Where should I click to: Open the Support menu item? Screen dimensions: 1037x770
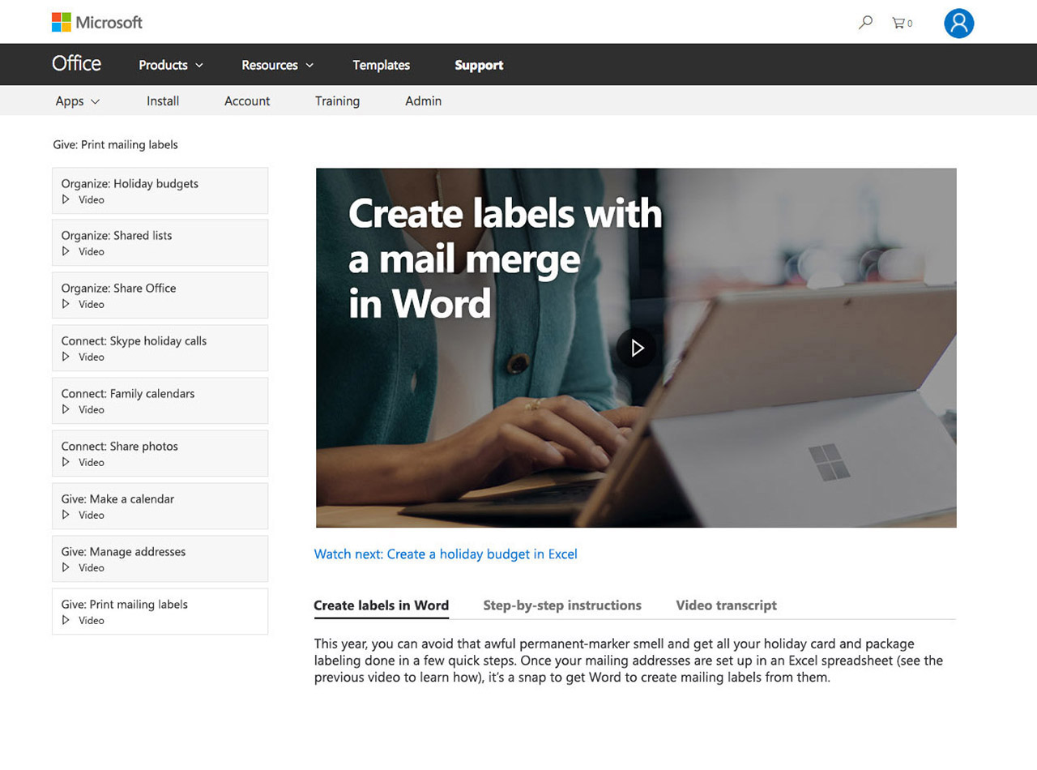[479, 65]
